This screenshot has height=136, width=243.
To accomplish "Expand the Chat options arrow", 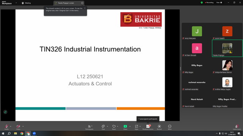I will 107,126.
